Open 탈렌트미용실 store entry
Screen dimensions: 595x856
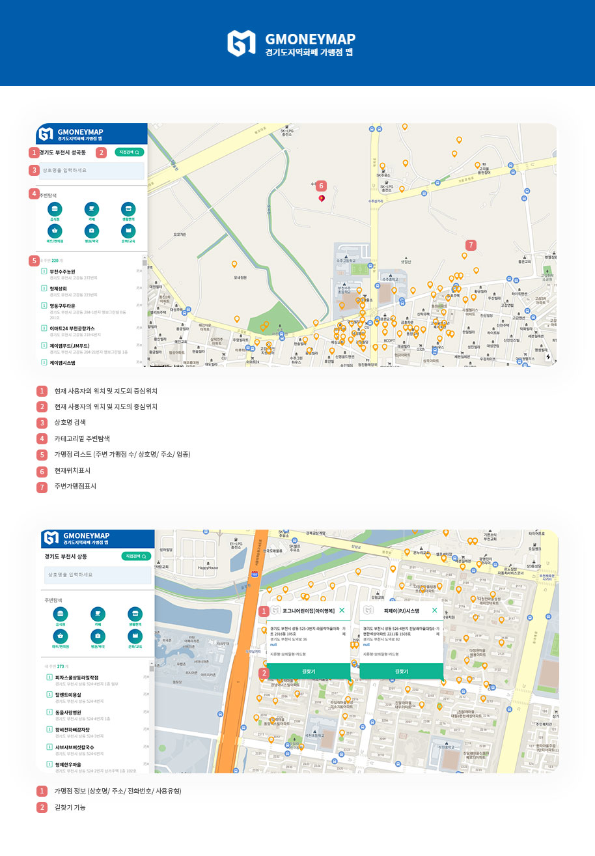pos(96,698)
